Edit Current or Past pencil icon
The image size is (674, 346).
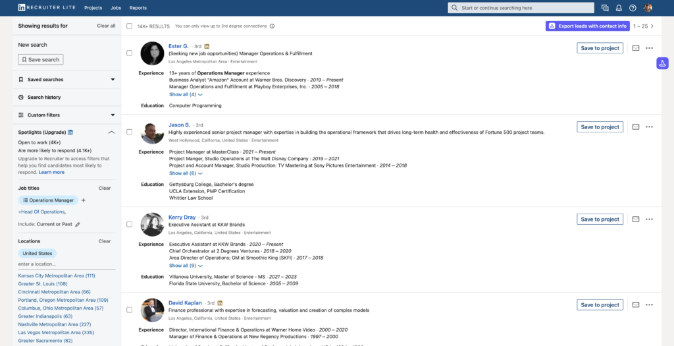point(78,224)
